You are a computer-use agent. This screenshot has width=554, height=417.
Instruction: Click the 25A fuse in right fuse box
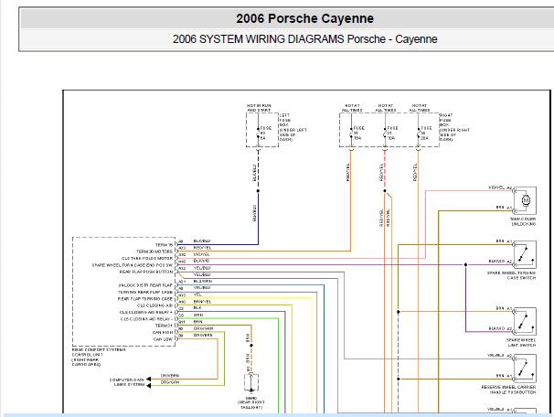[x=419, y=133]
